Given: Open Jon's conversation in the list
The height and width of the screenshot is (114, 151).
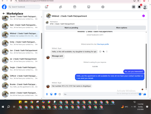Looking at the screenshot, I should tap(20, 52).
